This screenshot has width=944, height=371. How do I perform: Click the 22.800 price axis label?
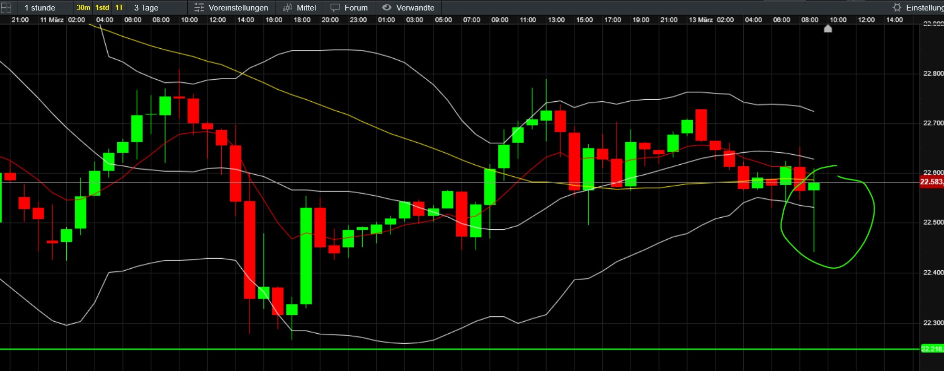(933, 73)
